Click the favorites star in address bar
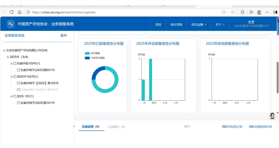 tap(233, 12)
